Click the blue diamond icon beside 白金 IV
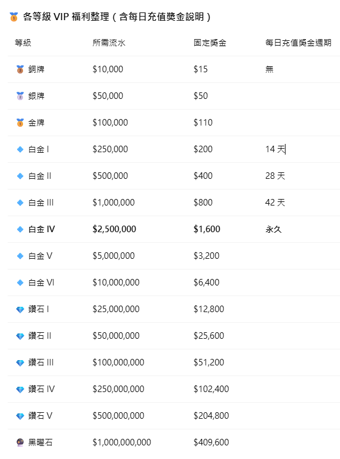This screenshot has height=459, width=340. (20, 229)
